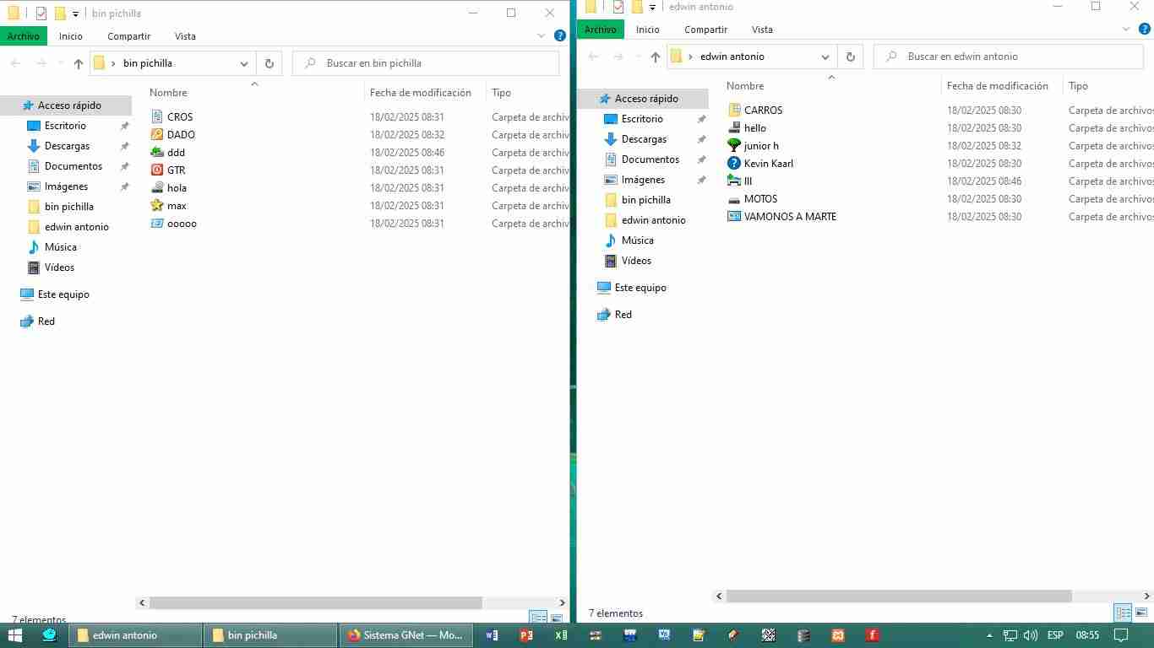Switch to Vista tab in edwin antonio window
Viewport: 1154px width, 648px height.
coord(762,30)
